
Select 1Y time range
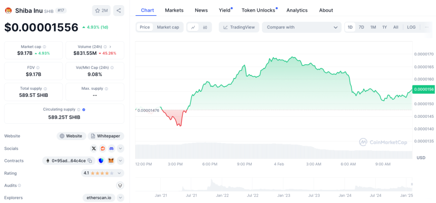point(385,27)
